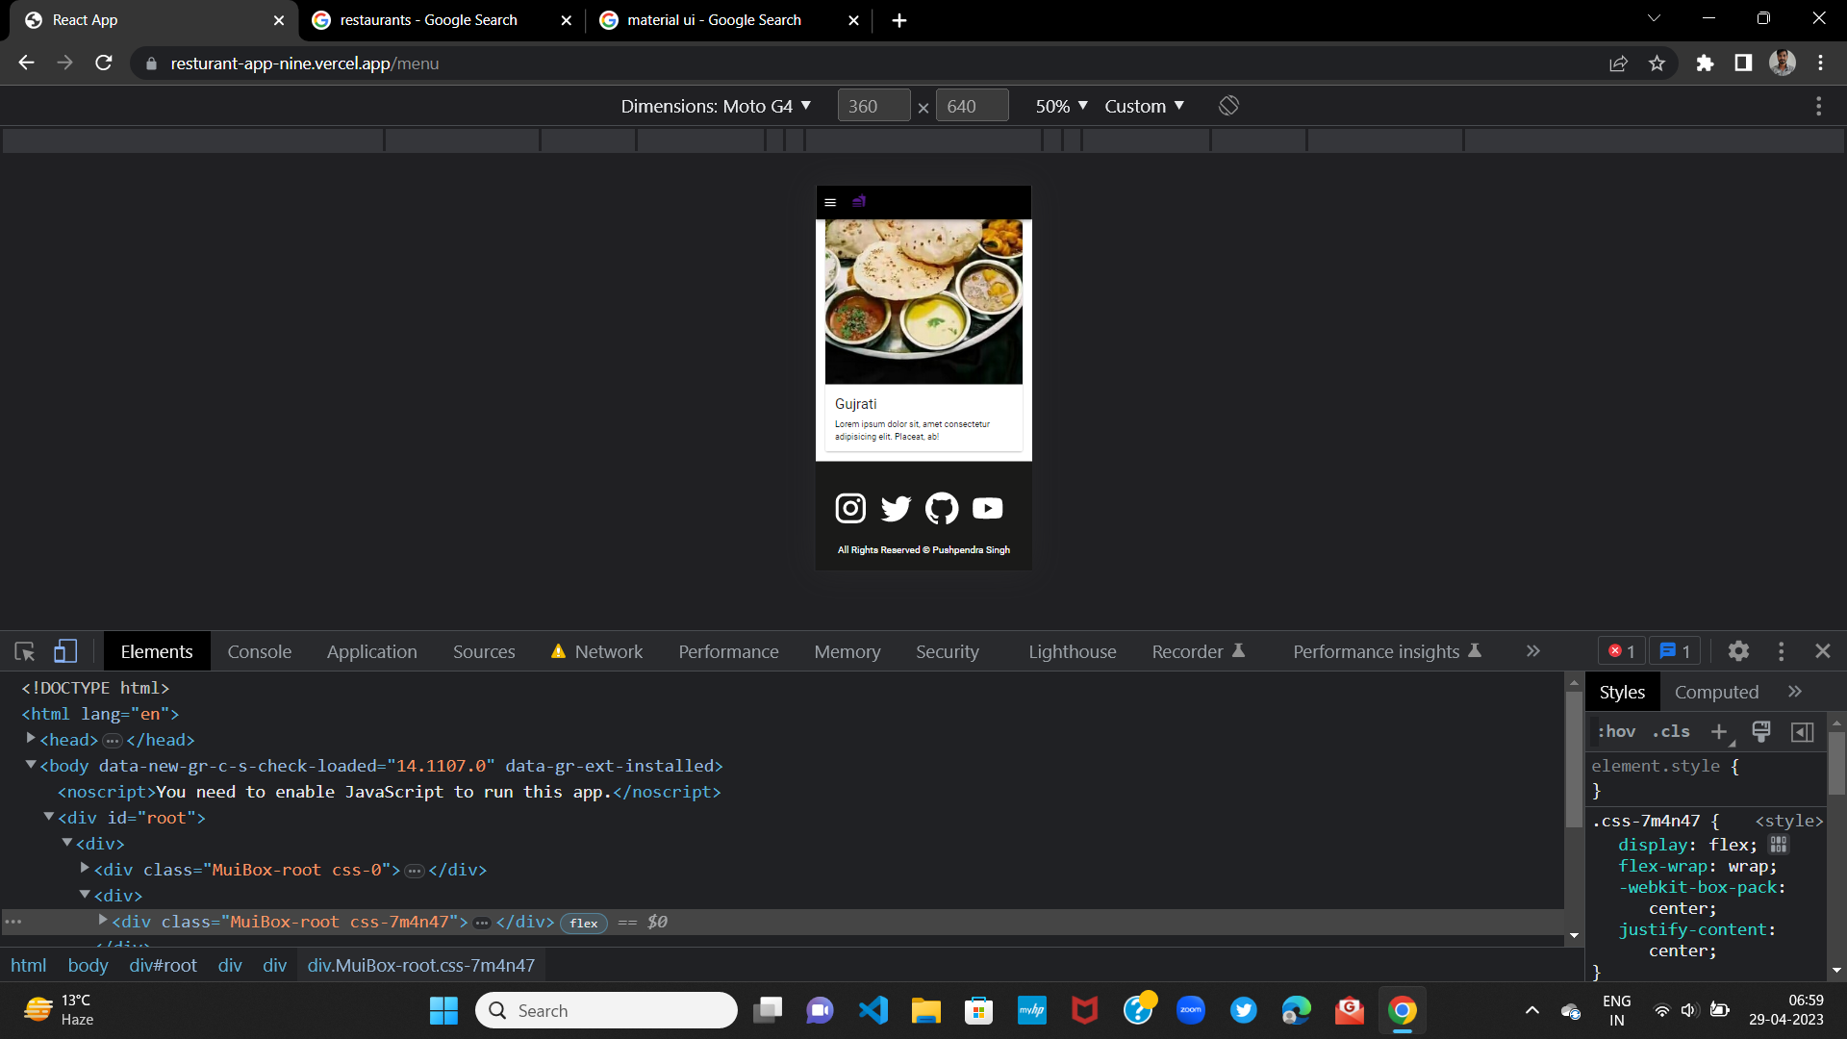Image resolution: width=1847 pixels, height=1039 pixels.
Task: Click the device width input field
Action: [x=873, y=106]
